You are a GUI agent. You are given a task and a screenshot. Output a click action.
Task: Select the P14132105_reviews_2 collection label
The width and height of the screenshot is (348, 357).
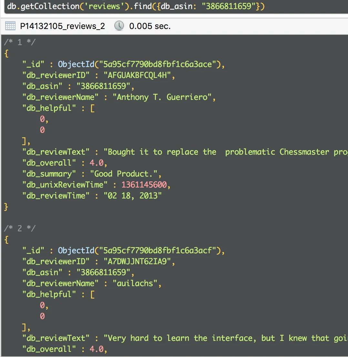tap(63, 26)
